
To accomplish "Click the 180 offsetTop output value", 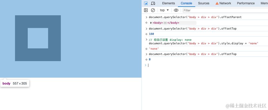I will click(151, 34).
